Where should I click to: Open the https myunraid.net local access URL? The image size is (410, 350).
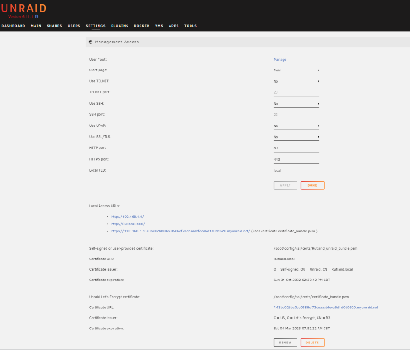(180, 231)
